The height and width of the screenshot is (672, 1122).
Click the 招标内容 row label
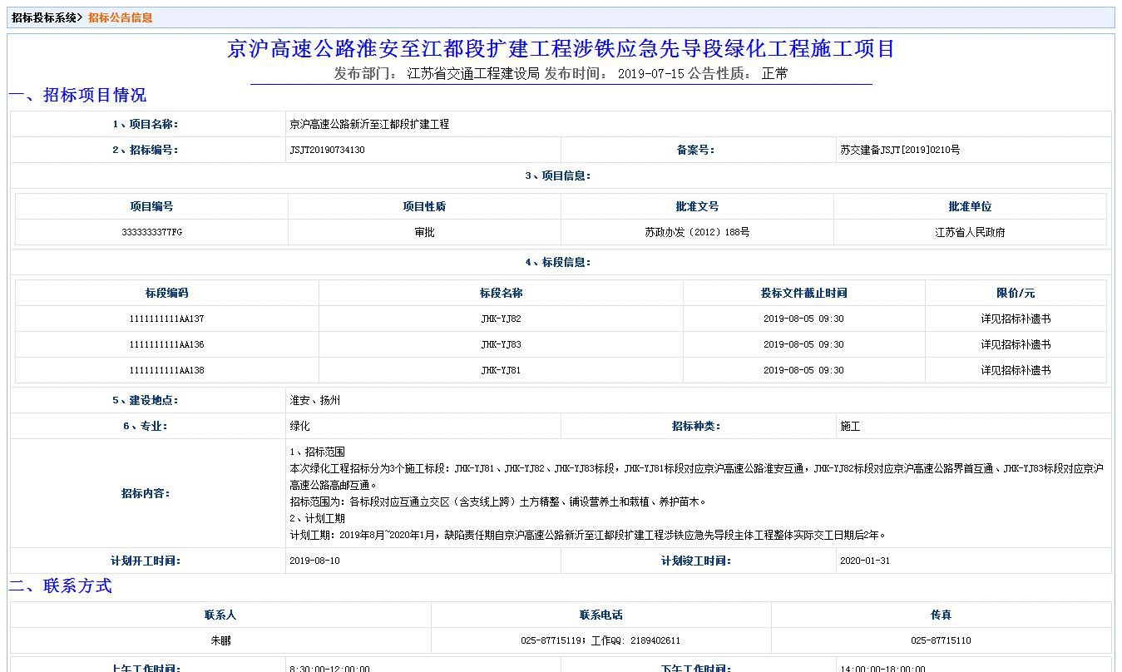click(146, 493)
